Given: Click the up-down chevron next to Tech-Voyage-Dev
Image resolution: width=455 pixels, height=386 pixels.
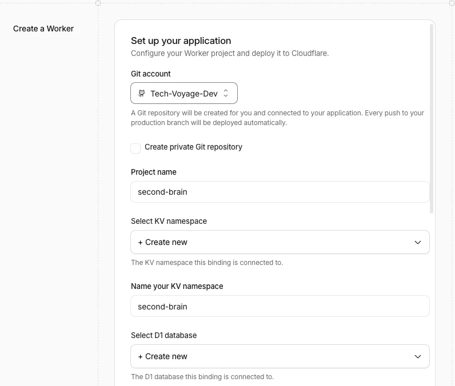Looking at the screenshot, I should point(226,93).
